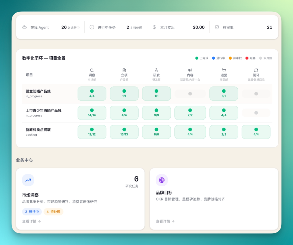Click in_progress status under 婴童防晒产品线
Screen dimensions: 293x245
34,96
